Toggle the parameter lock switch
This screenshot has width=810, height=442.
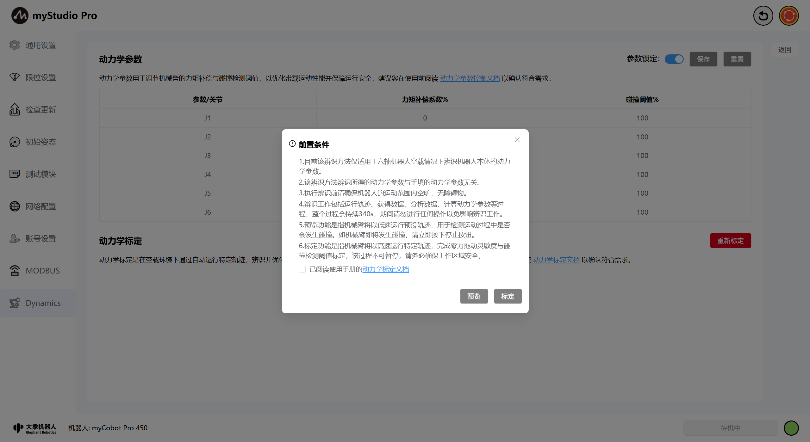point(674,59)
